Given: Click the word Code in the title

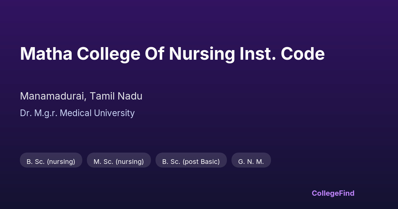Looking at the screenshot, I should [x=303, y=54].
